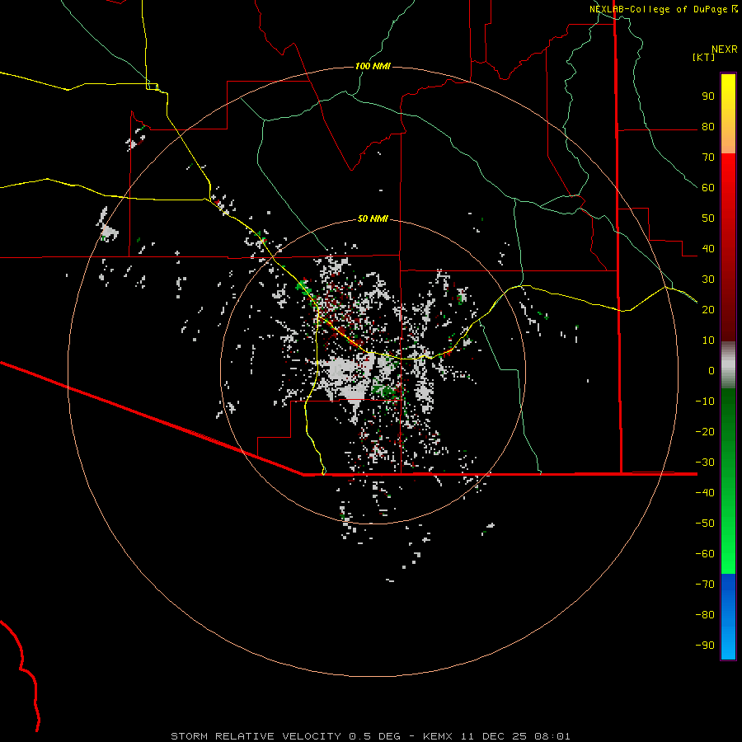Click the 0.5 DEG elevation text
Viewport: 742px width, 742px height.
[375, 736]
